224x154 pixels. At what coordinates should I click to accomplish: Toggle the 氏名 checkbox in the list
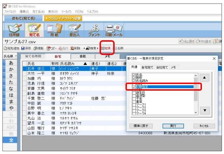tap(134, 75)
